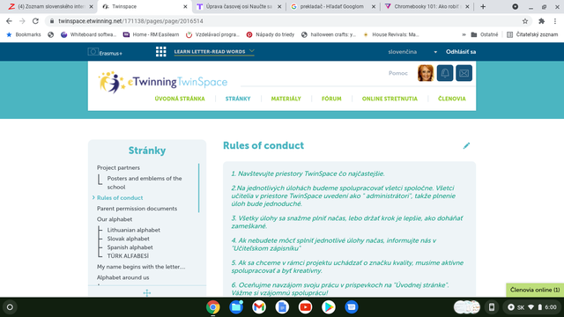564x317 pixels.
Task: Open the FÓRUM menu
Action: coord(331,99)
